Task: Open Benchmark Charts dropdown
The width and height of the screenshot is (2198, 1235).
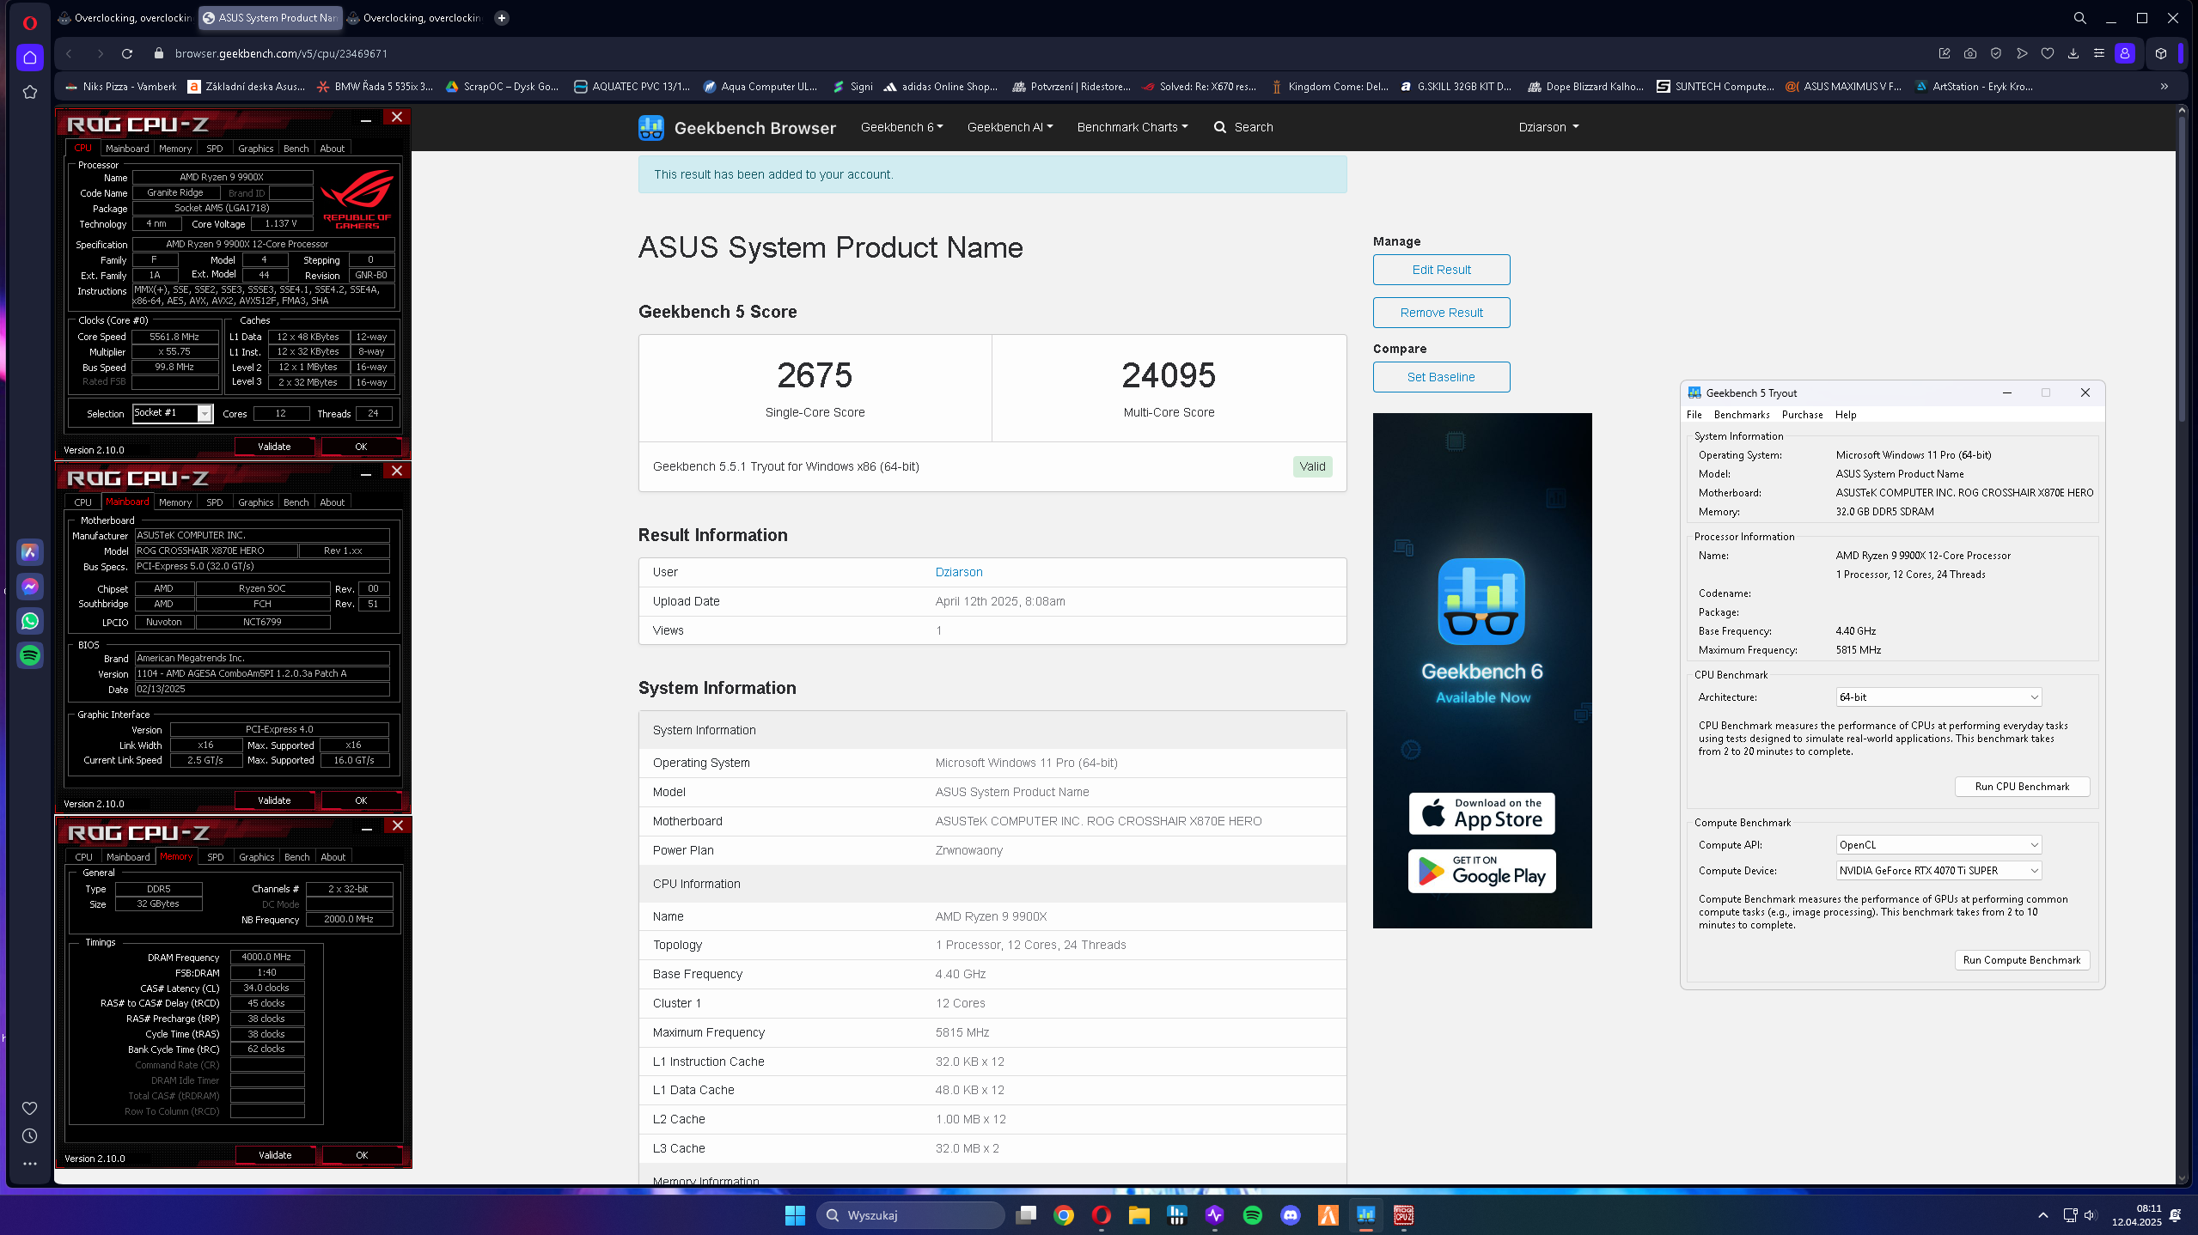Action: 1133,127
